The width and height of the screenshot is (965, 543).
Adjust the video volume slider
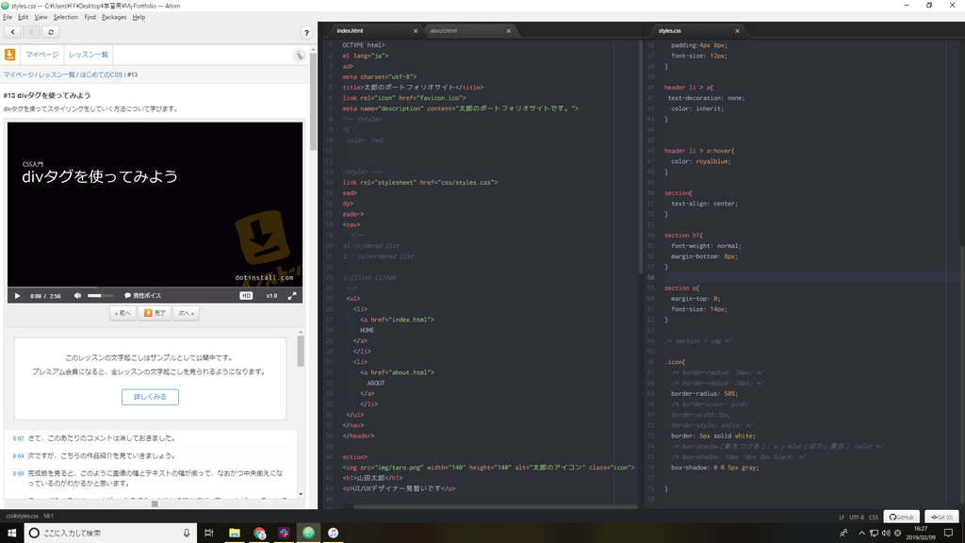[100, 296]
